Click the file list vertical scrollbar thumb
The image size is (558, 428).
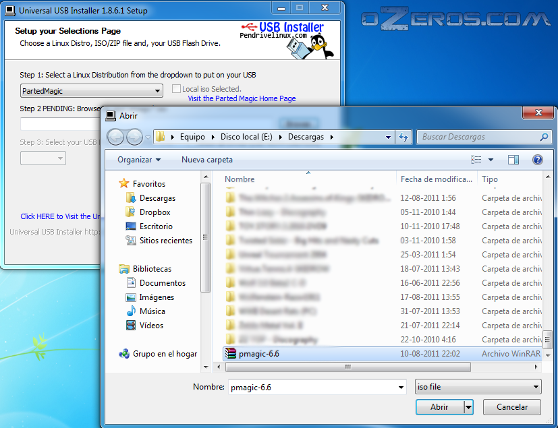tap(548, 340)
